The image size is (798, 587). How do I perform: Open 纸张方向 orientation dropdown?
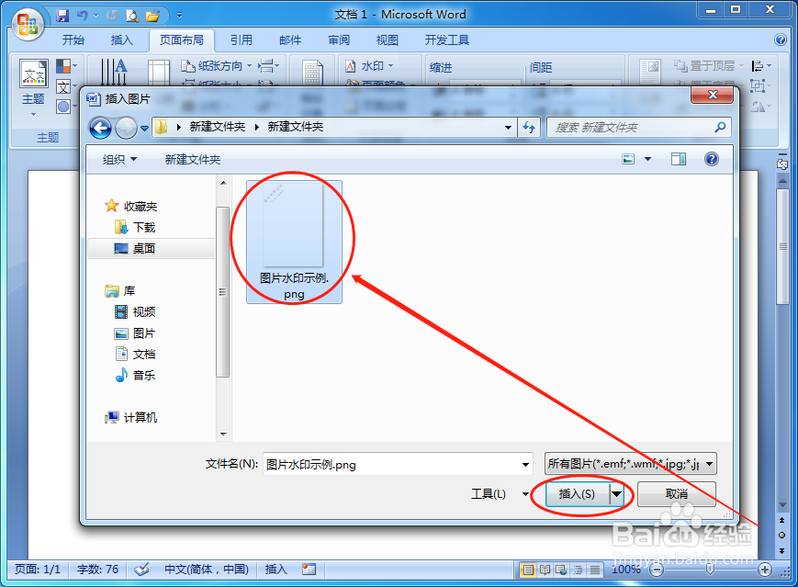click(217, 66)
